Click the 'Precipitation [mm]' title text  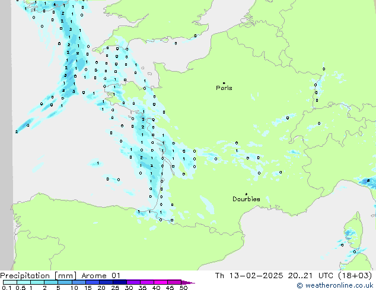38,276
